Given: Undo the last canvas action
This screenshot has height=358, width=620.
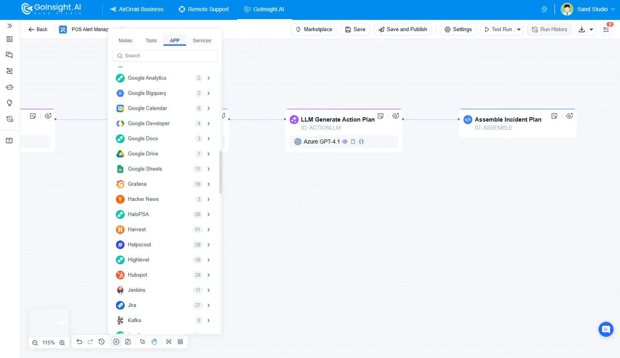Looking at the screenshot, I should (x=79, y=342).
